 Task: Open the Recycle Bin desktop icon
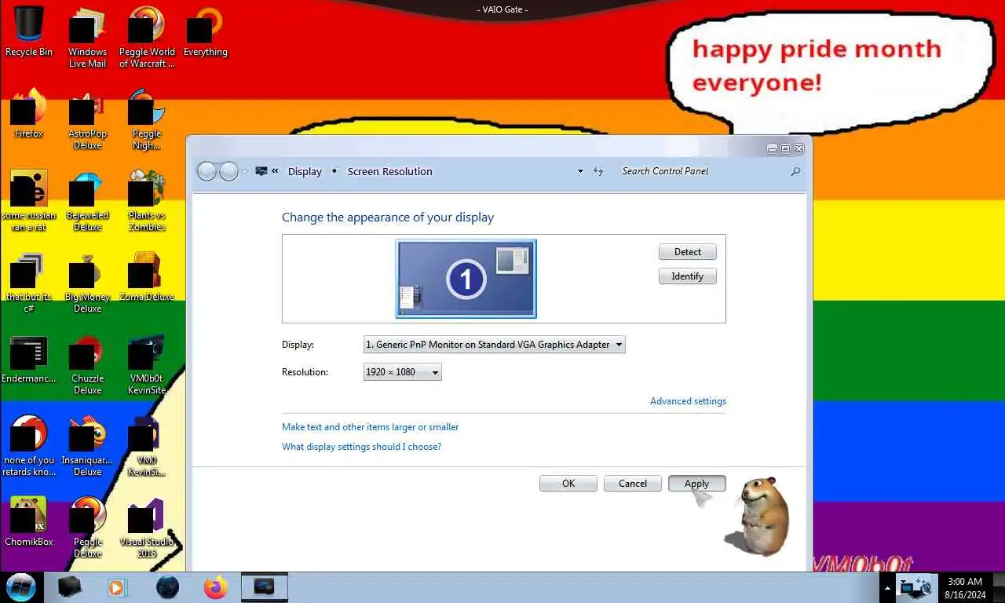[29, 33]
